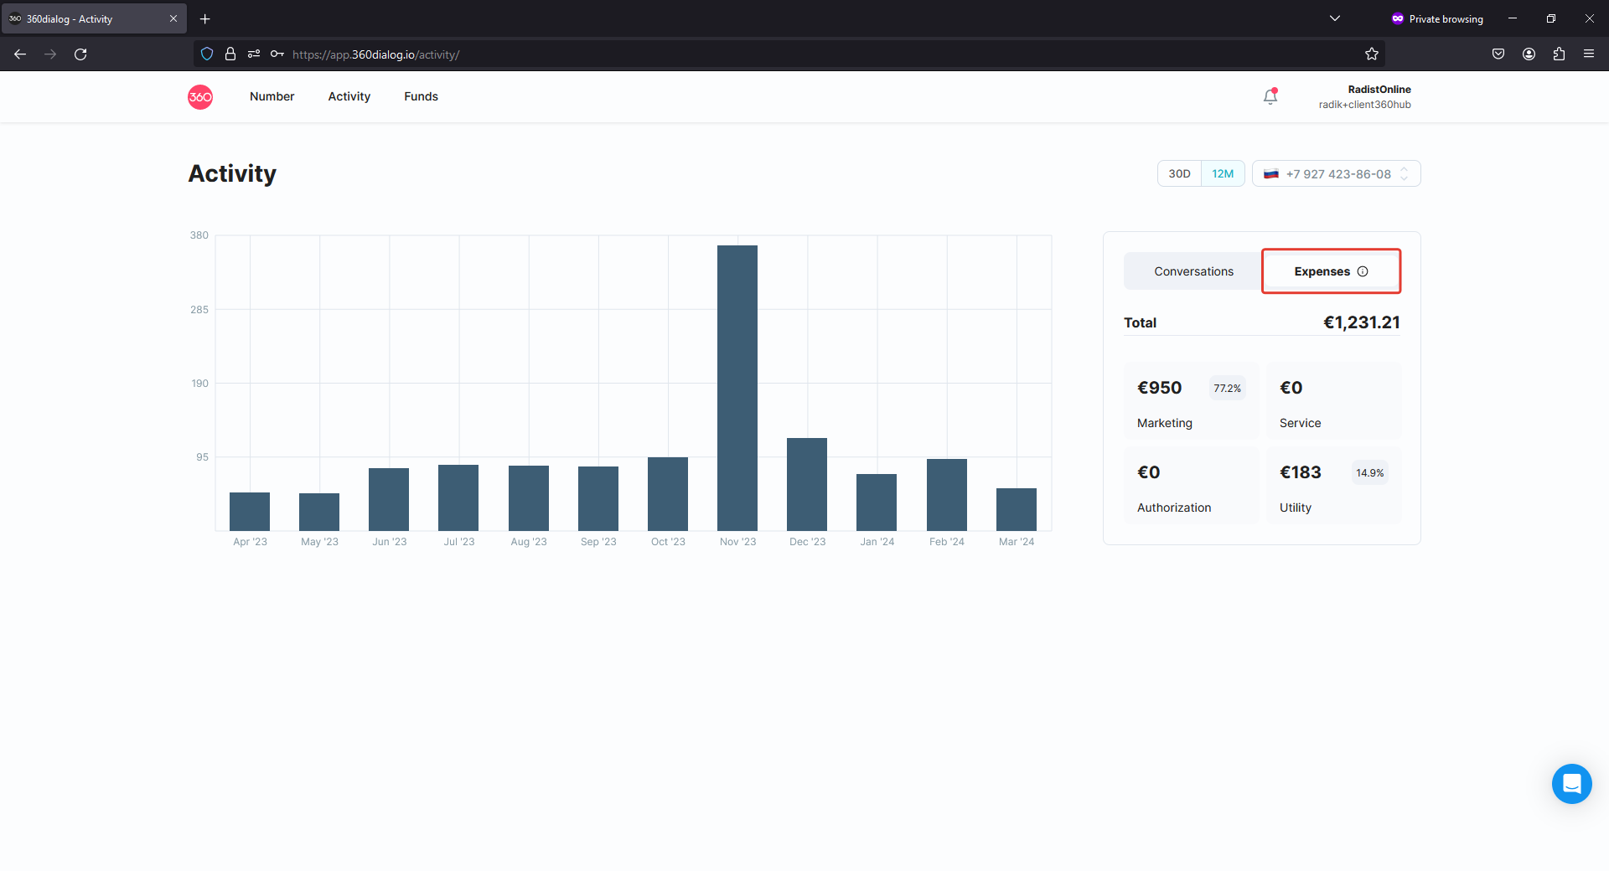
Task: Open a new browser tab
Action: point(204,18)
